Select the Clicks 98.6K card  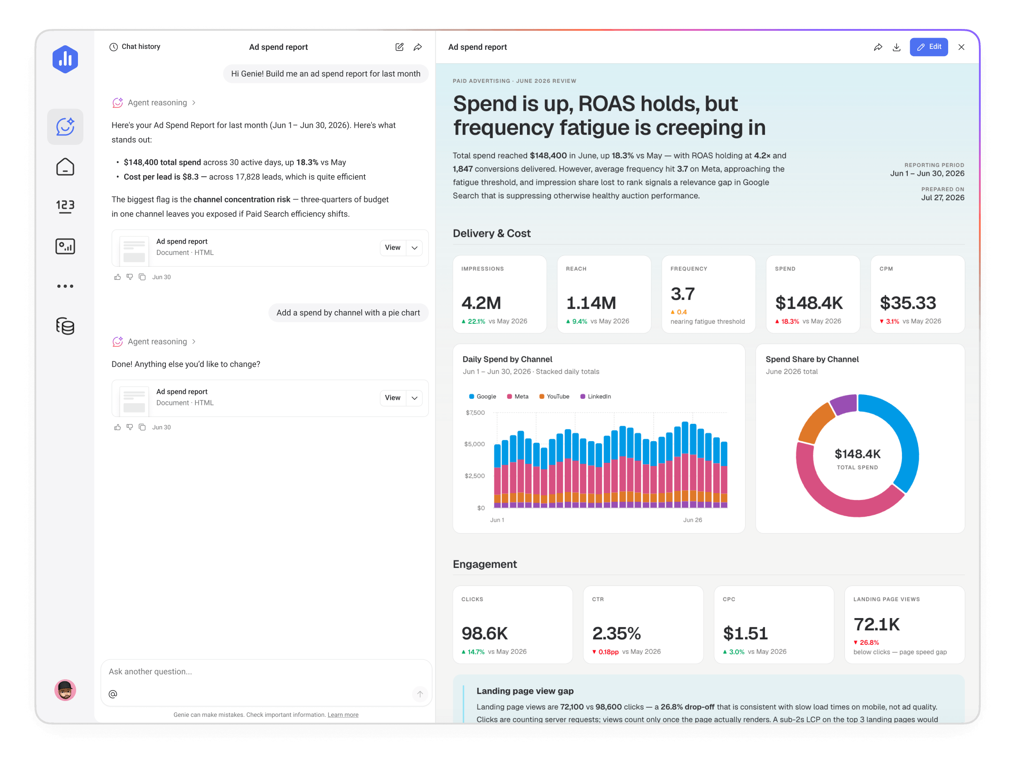tap(513, 625)
